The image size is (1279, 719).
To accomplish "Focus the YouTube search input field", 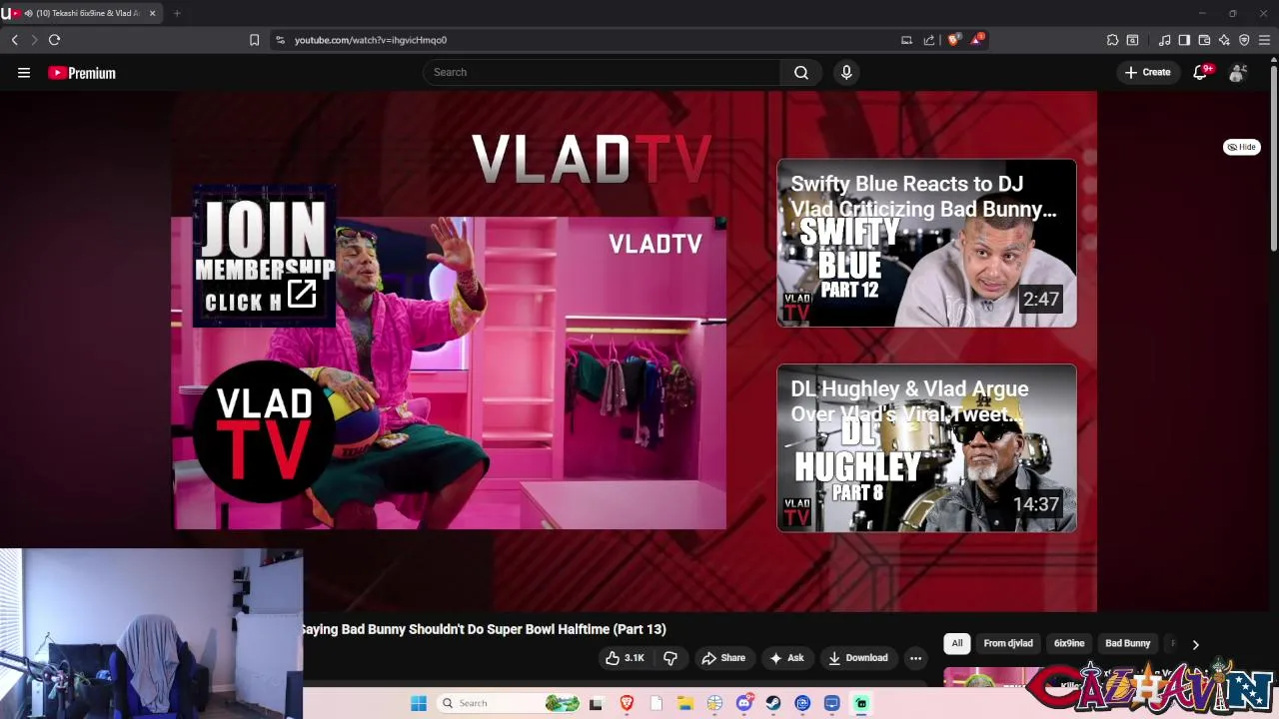I will pyautogui.click(x=602, y=72).
